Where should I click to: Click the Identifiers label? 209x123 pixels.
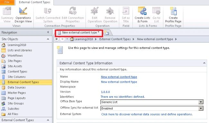coord(67,97)
